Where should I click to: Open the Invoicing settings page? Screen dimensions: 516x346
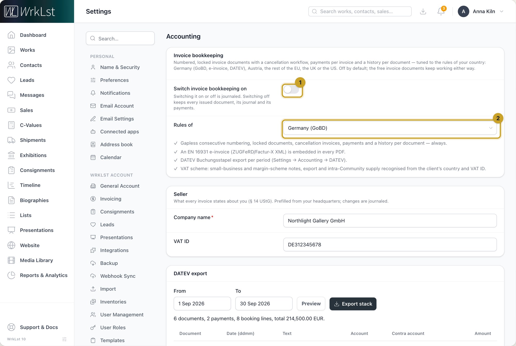pyautogui.click(x=111, y=199)
